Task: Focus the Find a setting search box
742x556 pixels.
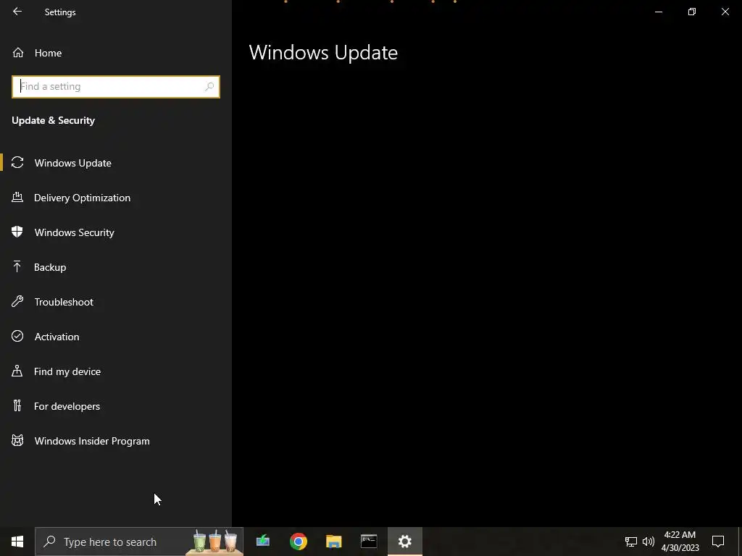Action: click(116, 87)
